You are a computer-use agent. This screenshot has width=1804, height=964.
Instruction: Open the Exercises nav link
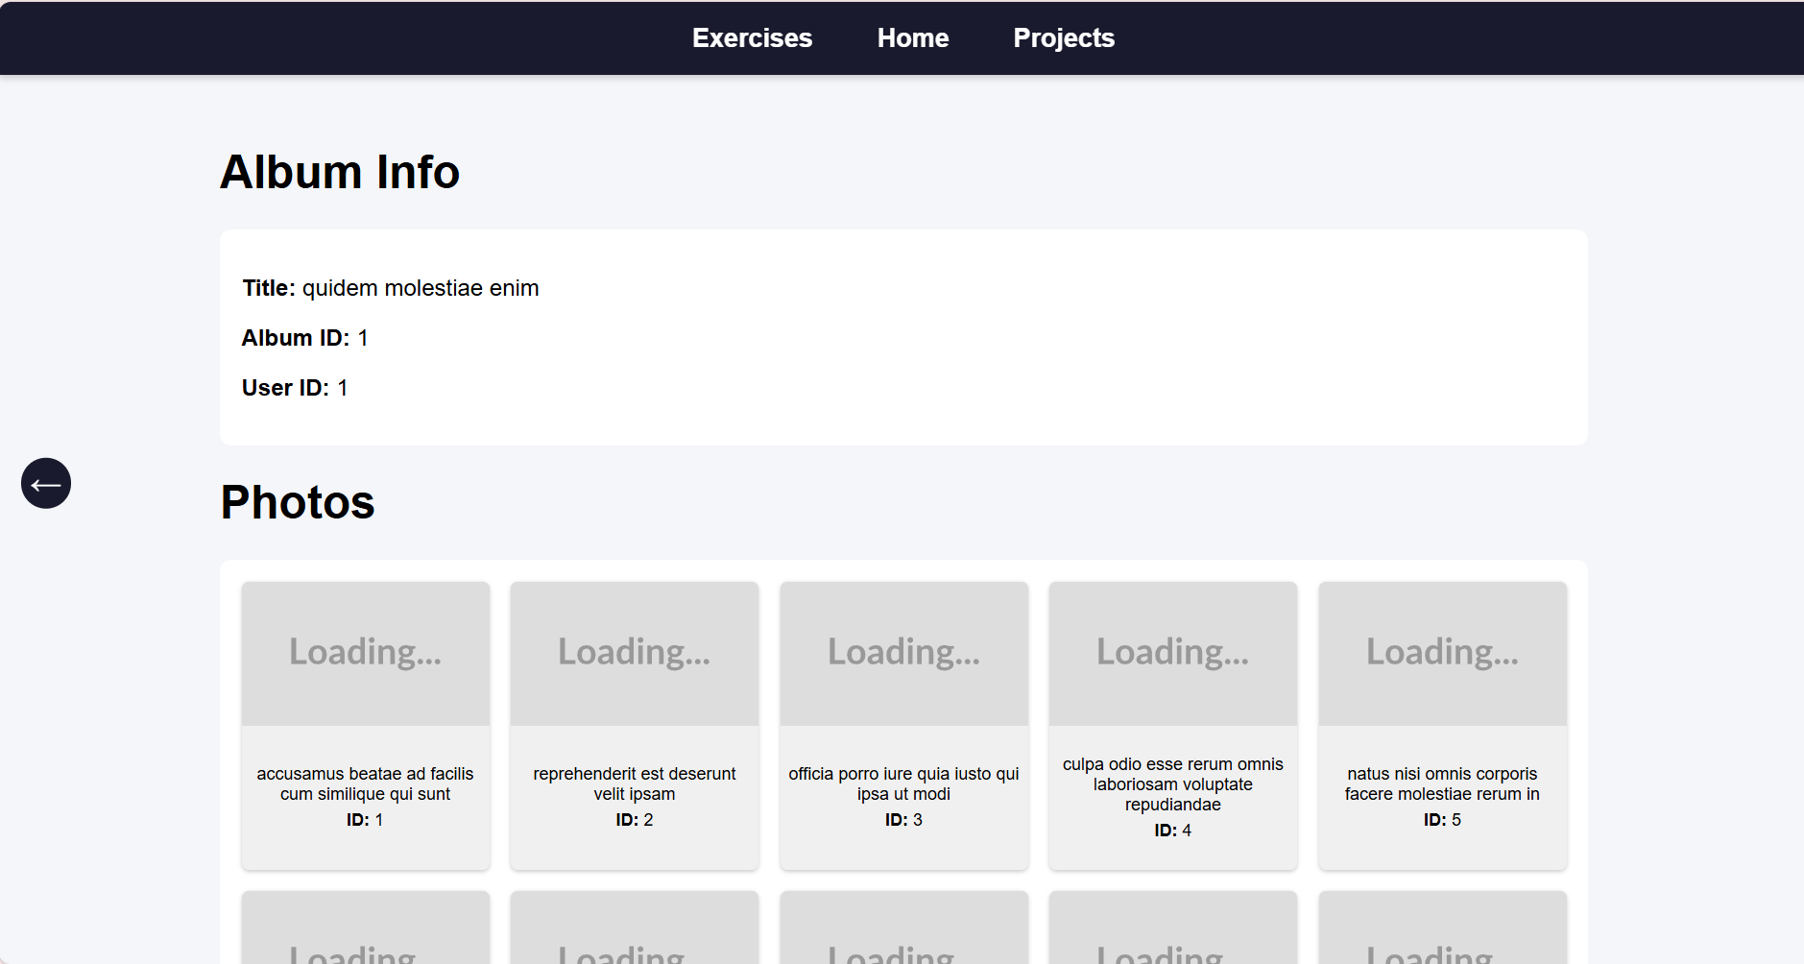tap(752, 38)
